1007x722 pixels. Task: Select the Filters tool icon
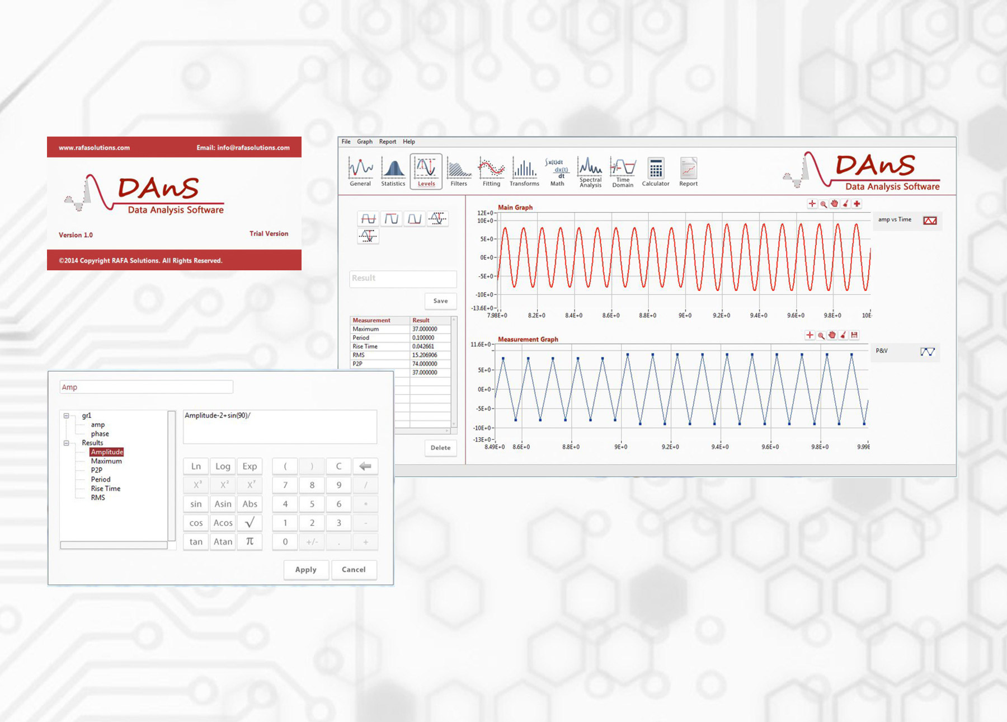[x=459, y=171]
